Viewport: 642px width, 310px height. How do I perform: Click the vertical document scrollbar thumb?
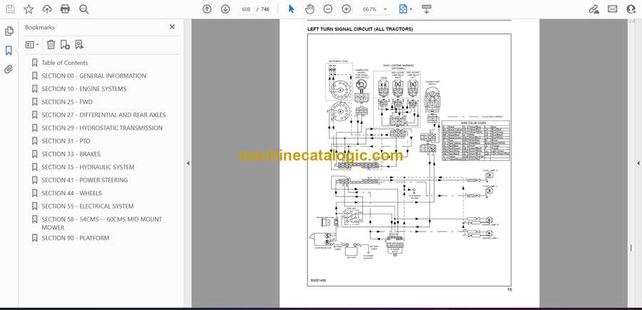tap(631, 249)
